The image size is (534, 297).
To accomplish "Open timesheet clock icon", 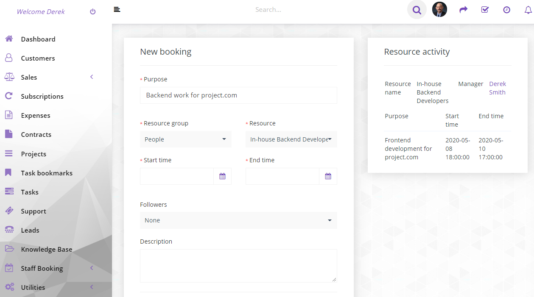I will [506, 9].
